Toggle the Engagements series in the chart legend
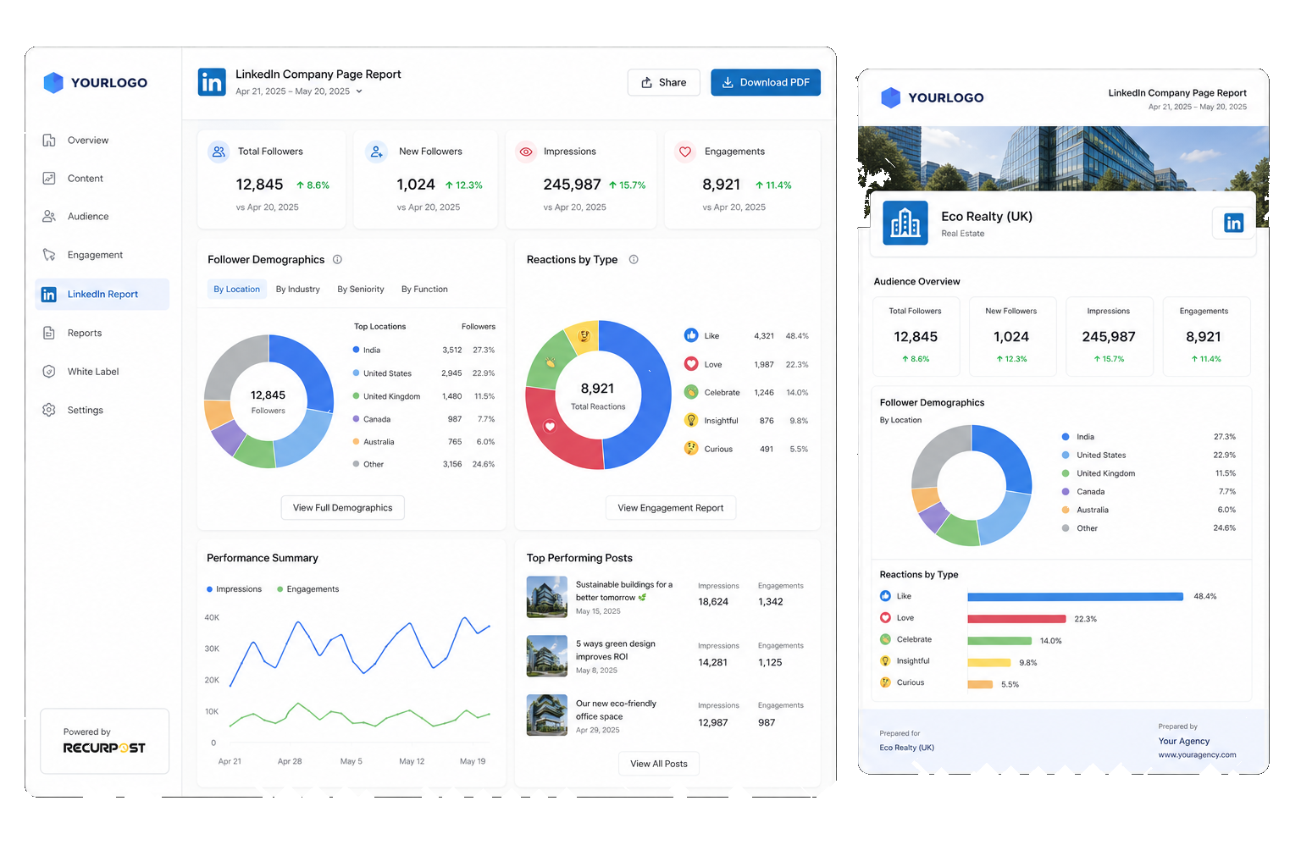 point(308,589)
